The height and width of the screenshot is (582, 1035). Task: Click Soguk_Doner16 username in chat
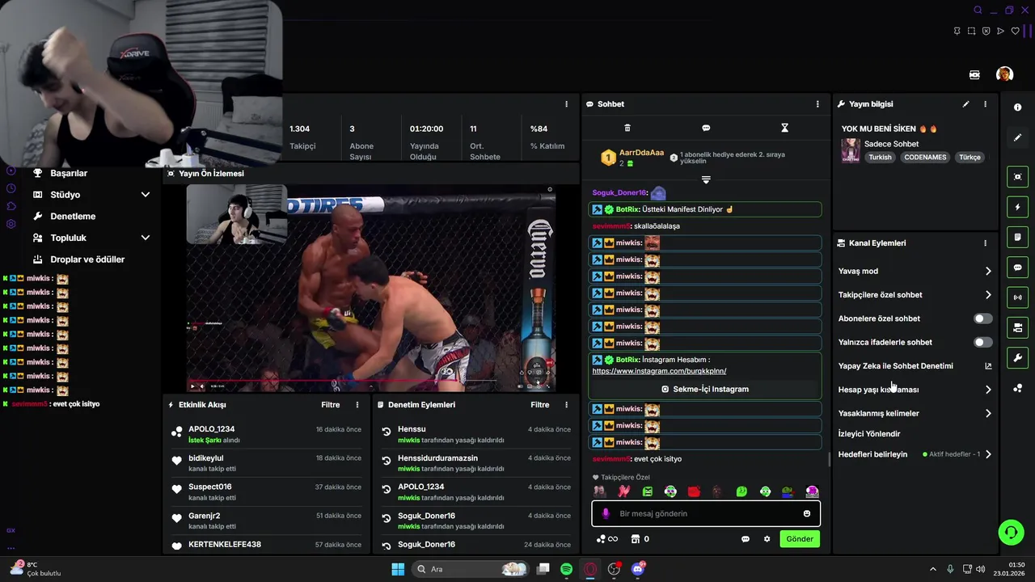click(619, 193)
